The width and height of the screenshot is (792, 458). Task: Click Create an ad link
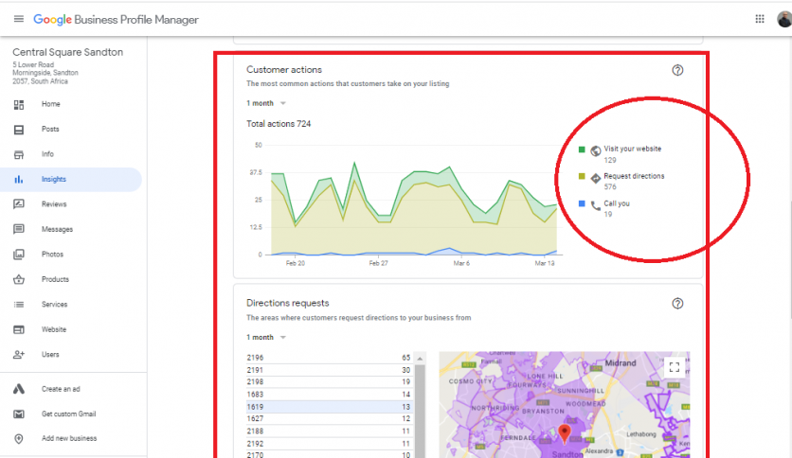tap(61, 389)
